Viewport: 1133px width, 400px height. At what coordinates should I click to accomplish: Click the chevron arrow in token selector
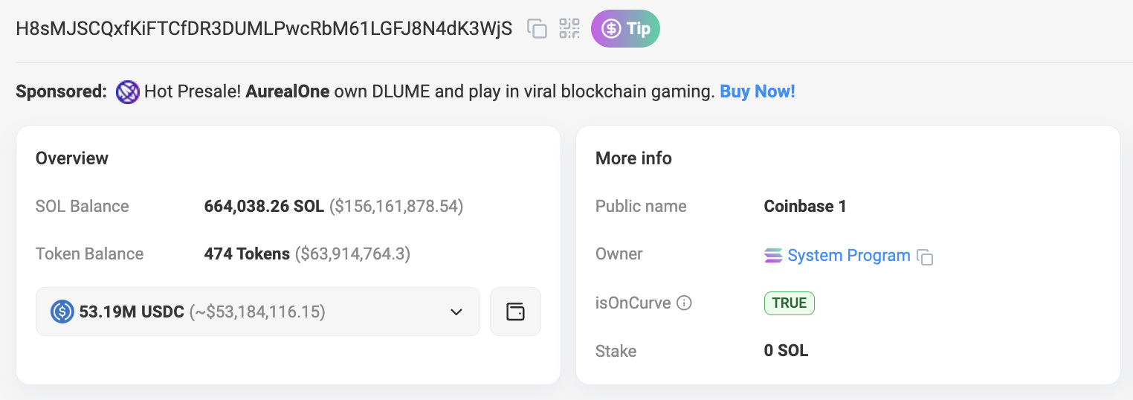tap(456, 312)
